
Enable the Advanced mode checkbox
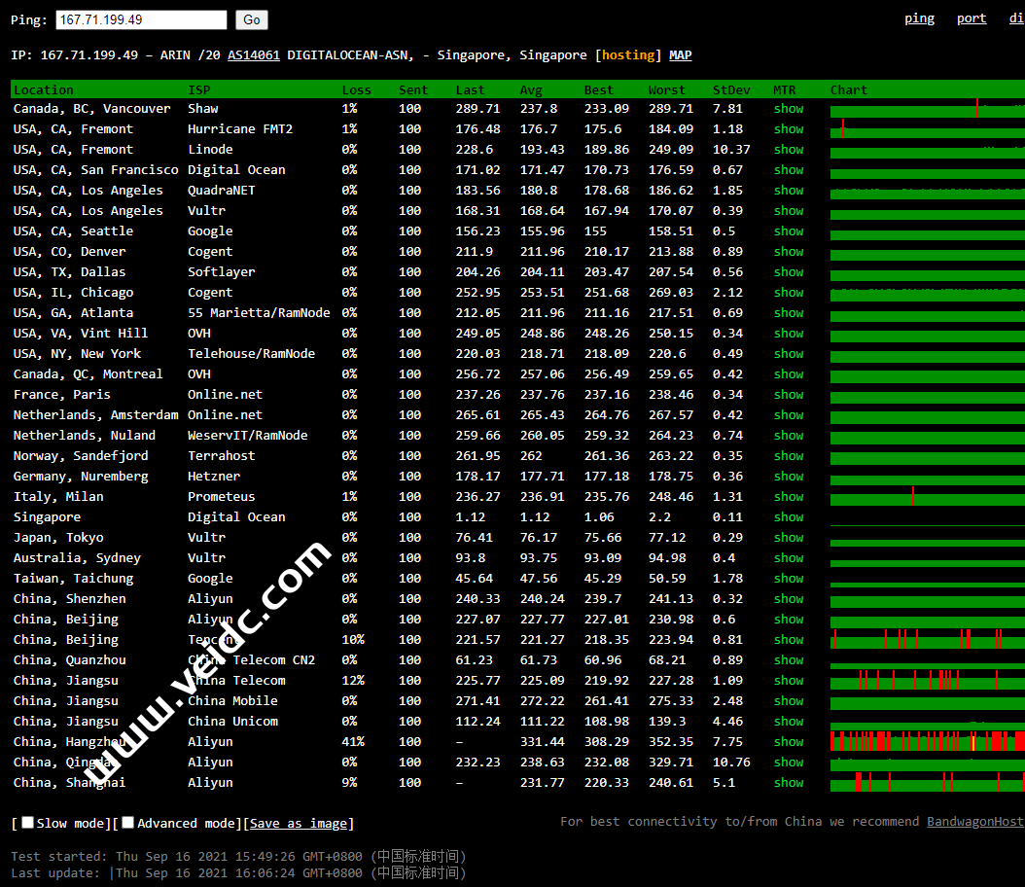(x=128, y=823)
